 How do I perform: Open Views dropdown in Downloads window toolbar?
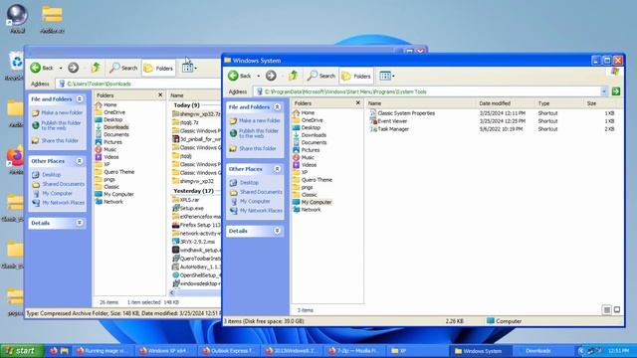pyautogui.click(x=189, y=68)
